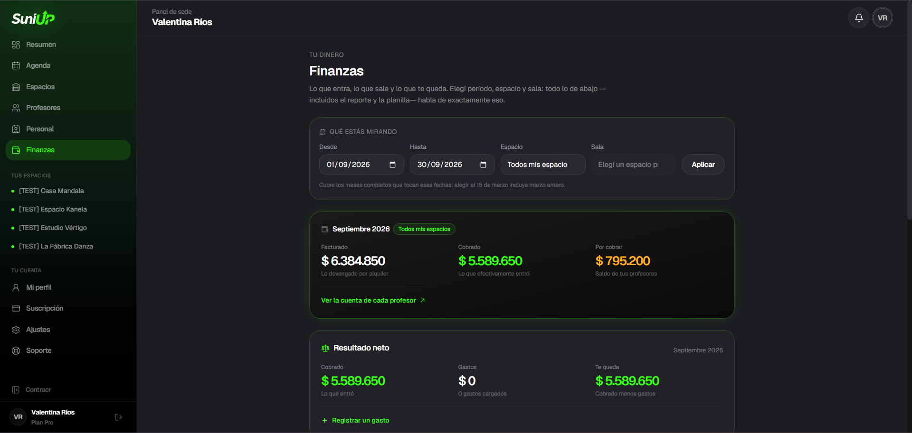Click the Contraer sidebar icon
This screenshot has height=433, width=912.
[x=16, y=390]
